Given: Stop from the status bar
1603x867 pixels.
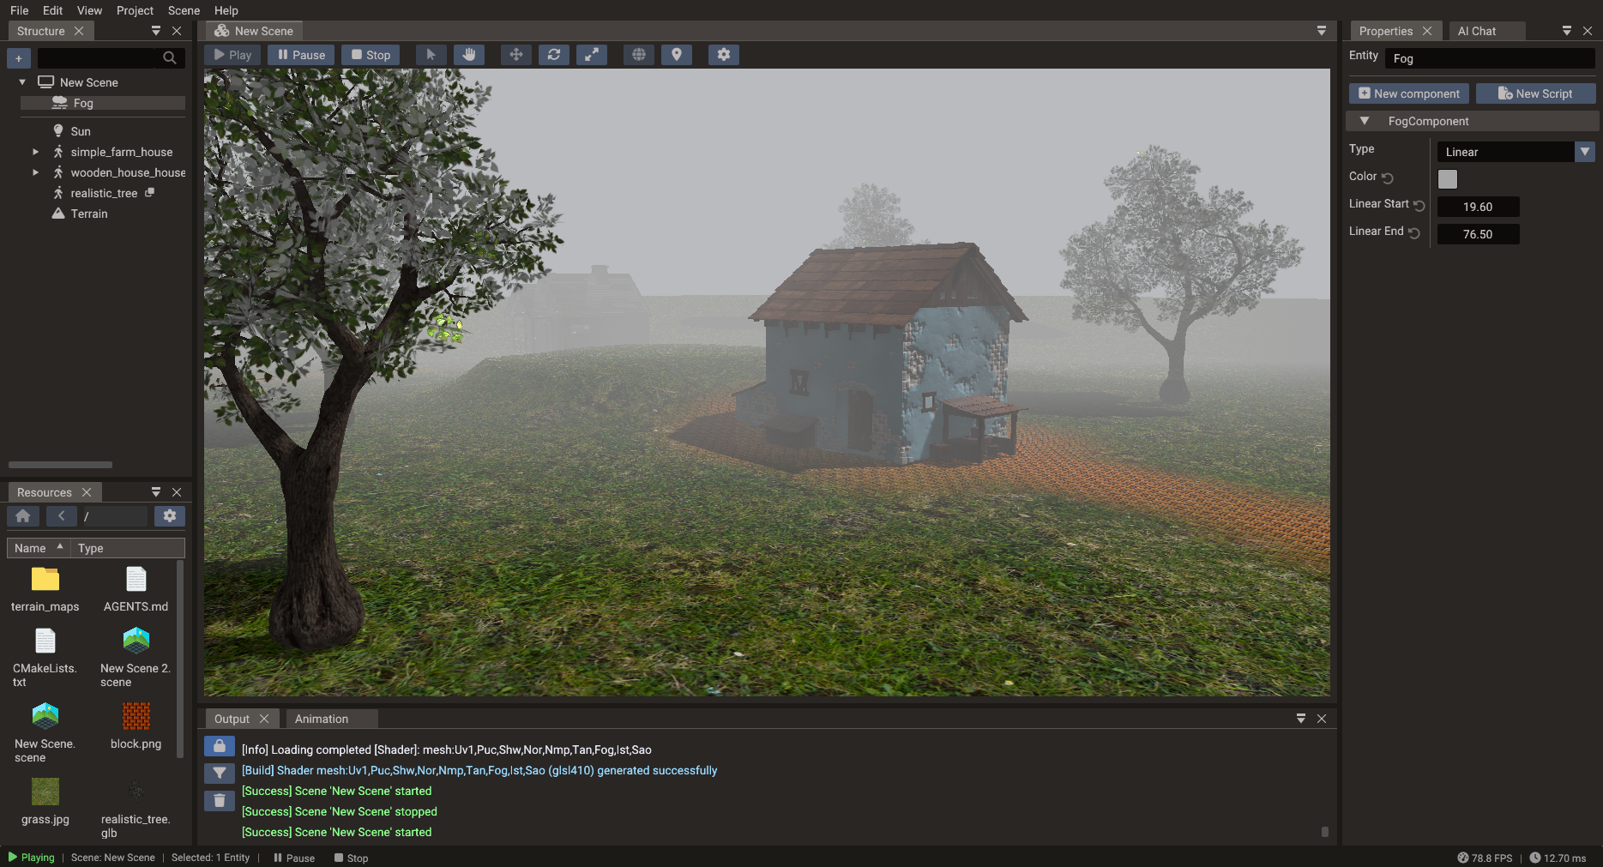Looking at the screenshot, I should tap(351, 858).
